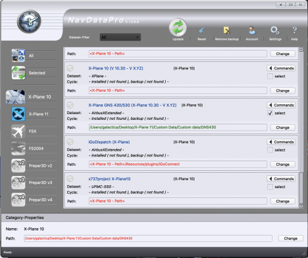Image resolution: width=308 pixels, height=258 pixels.
Task: Click status circle for X-Plane 10 (V 10.30) entry
Action: pyautogui.click(x=70, y=68)
